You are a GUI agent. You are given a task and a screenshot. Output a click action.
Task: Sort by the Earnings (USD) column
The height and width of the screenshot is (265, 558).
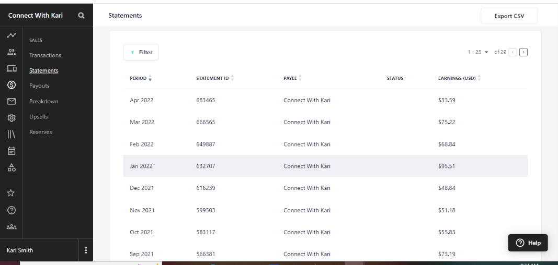(x=460, y=78)
